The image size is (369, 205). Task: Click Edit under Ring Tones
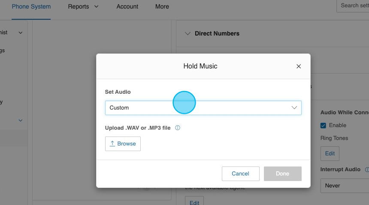click(x=330, y=153)
